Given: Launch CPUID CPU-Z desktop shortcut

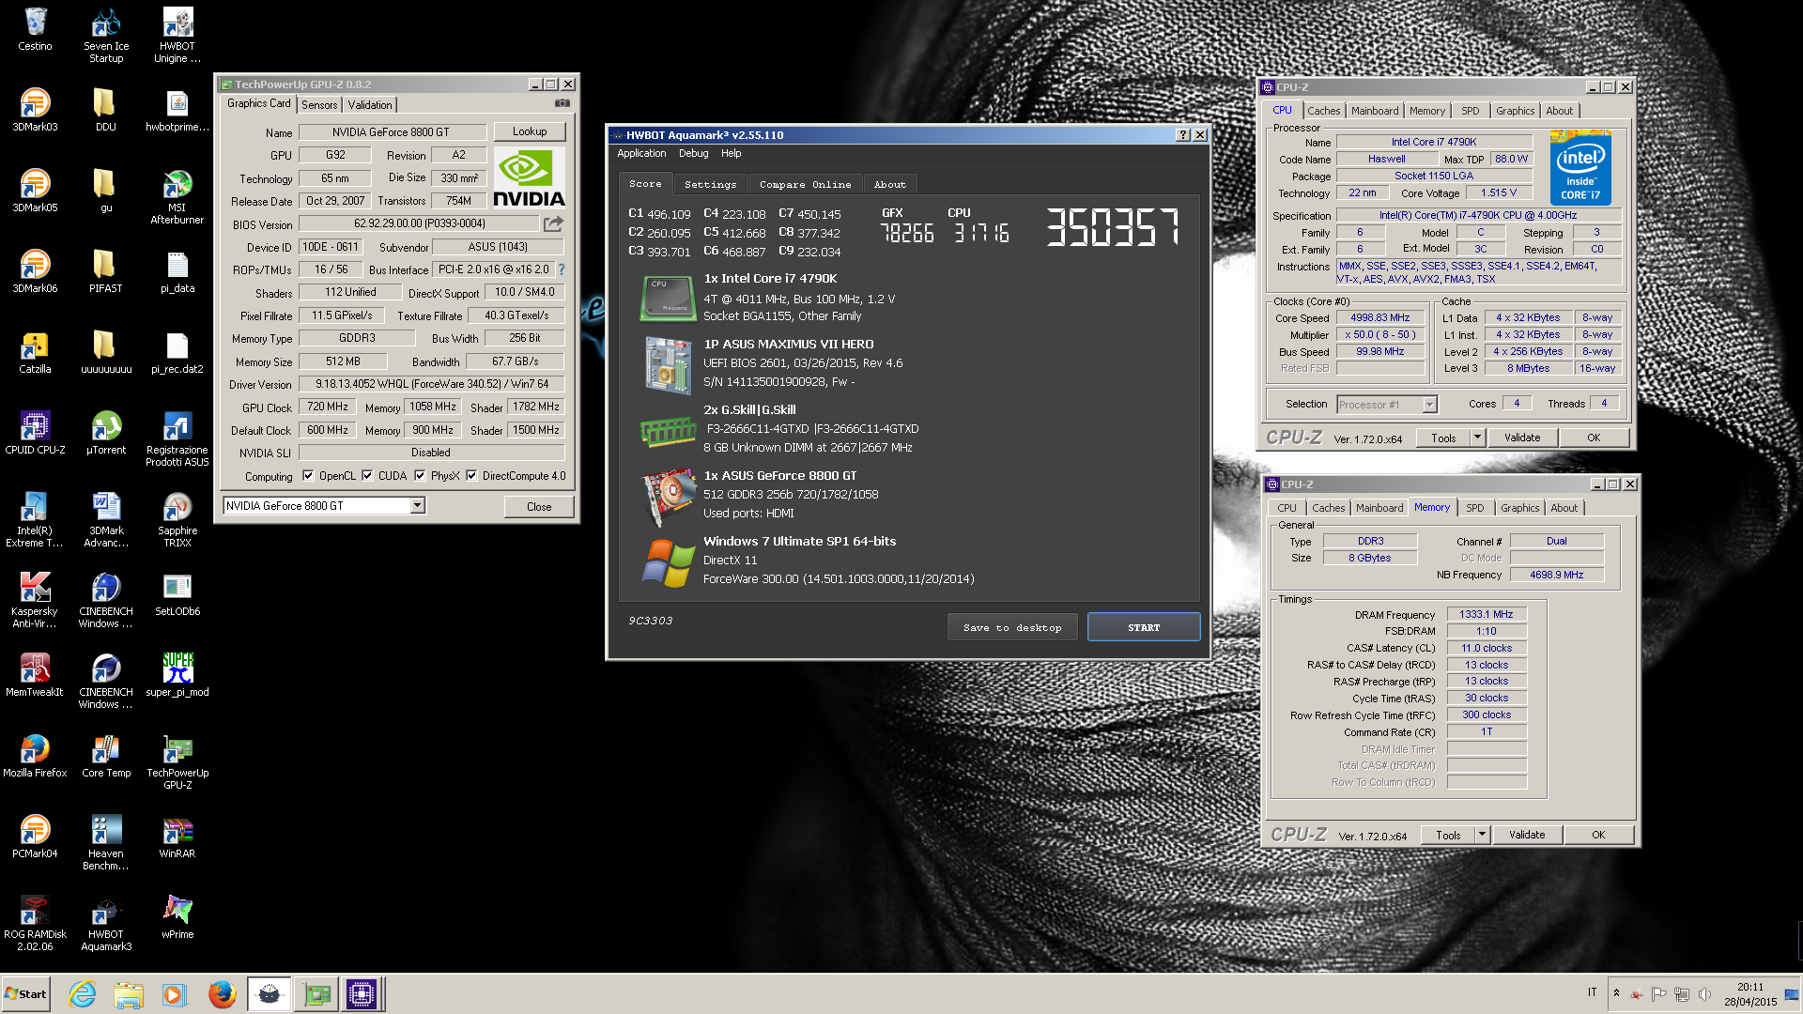Looking at the screenshot, I should (35, 433).
